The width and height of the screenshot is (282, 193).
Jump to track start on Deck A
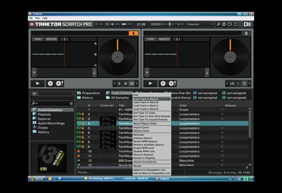point(34,72)
